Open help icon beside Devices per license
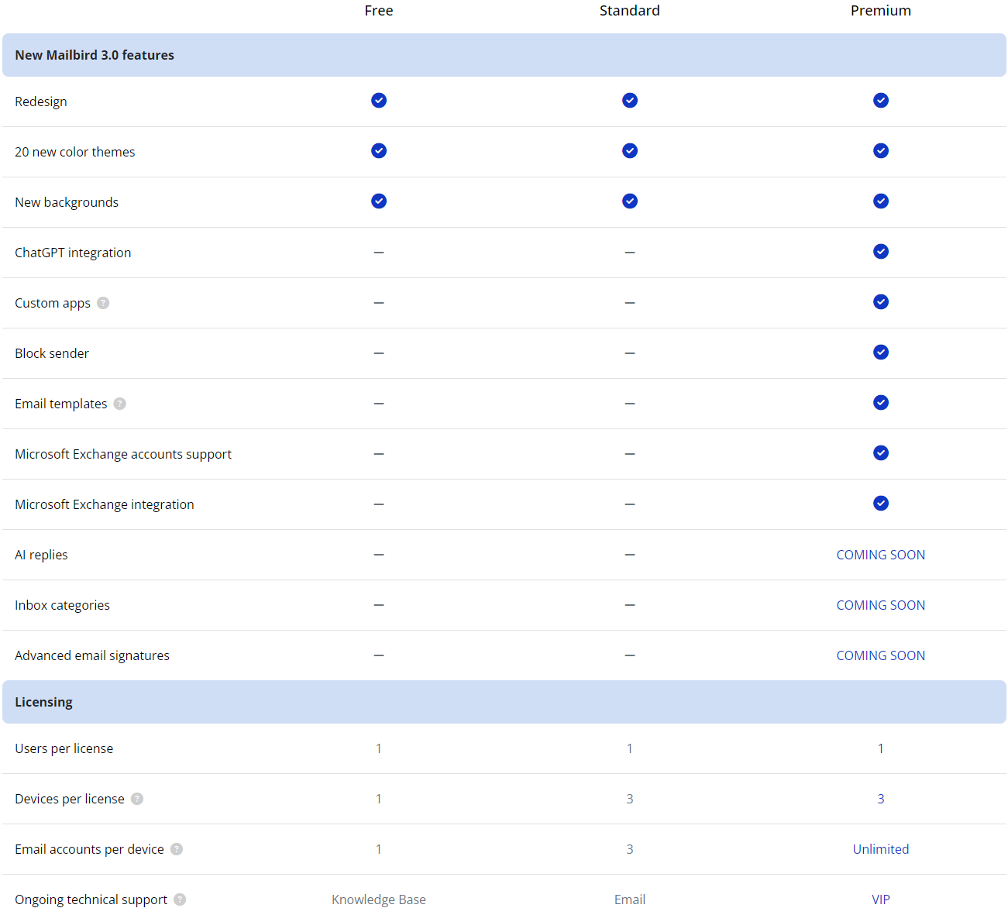 click(137, 799)
